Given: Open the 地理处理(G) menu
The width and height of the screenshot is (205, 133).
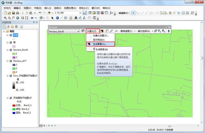Looking at the screenshot, I should [70, 8].
